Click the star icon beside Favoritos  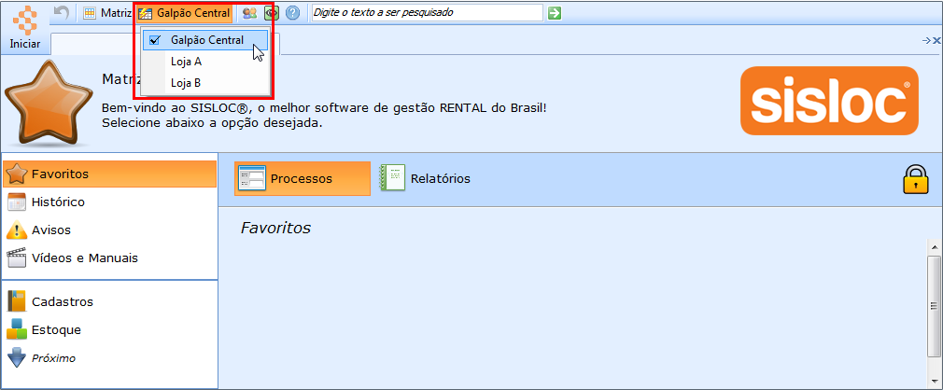17,174
